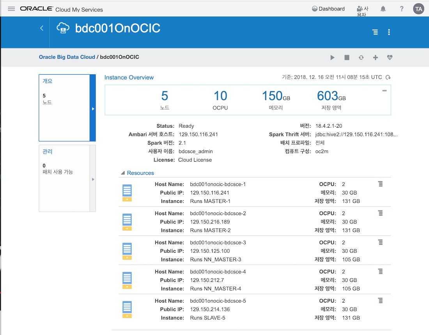Expand the 개요 panel arrow
This screenshot has width=429, height=335.
(x=93, y=109)
